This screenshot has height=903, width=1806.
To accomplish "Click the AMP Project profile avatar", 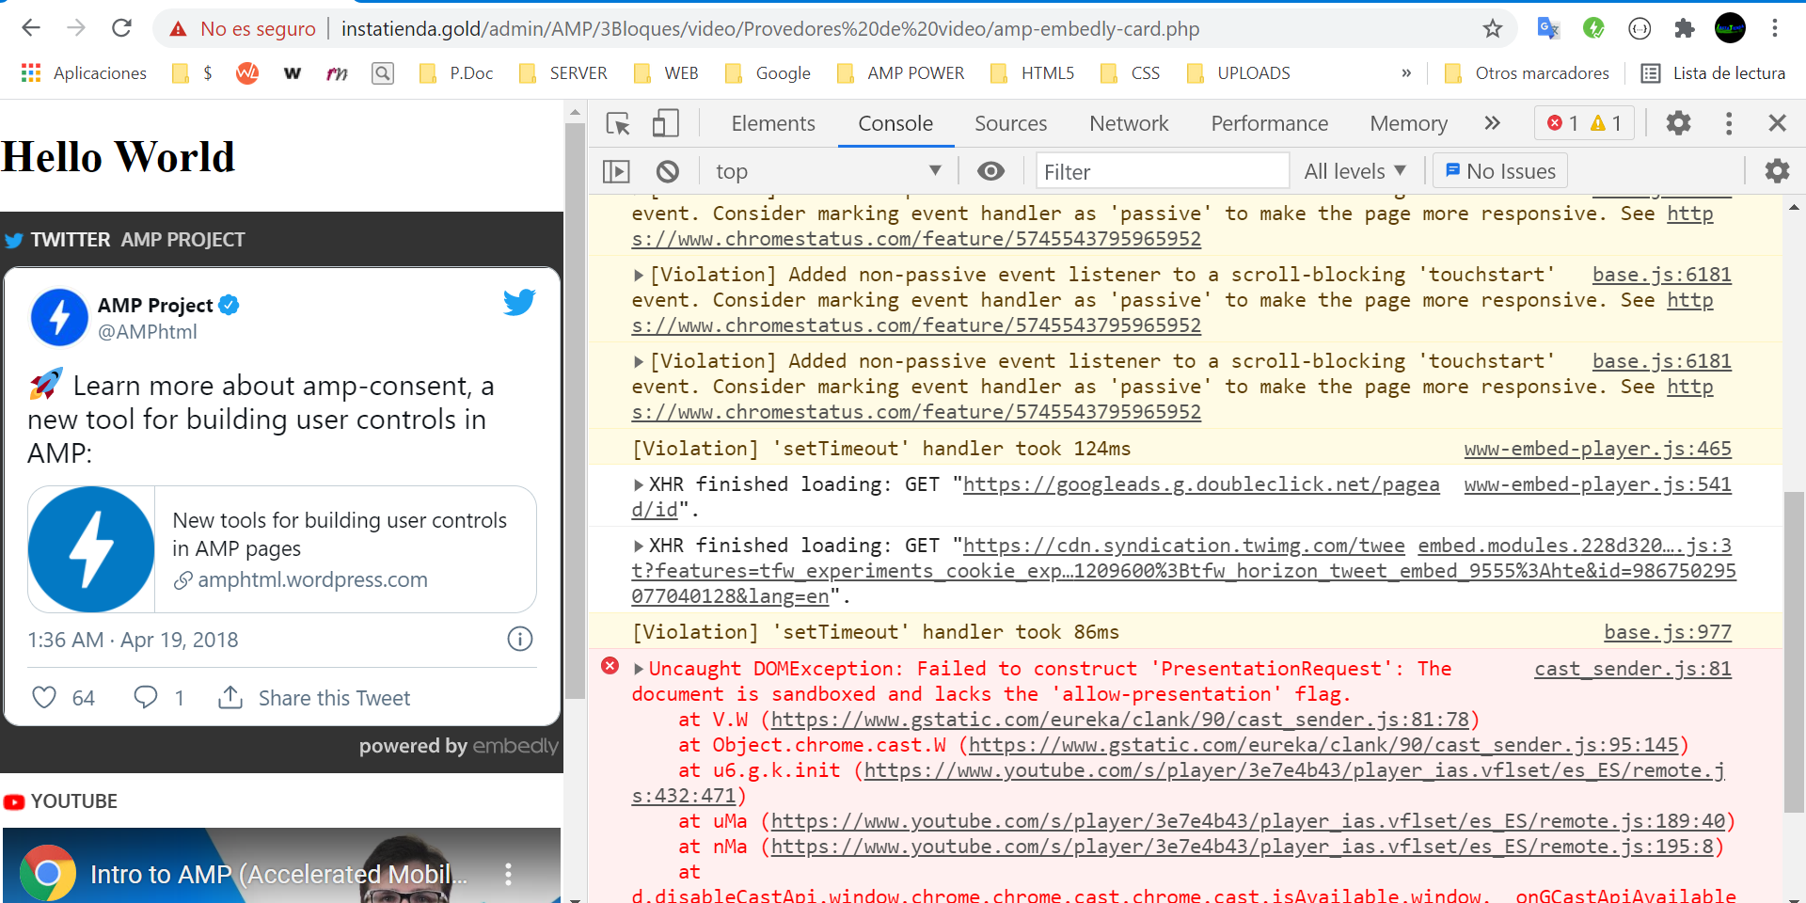I will pos(59,317).
